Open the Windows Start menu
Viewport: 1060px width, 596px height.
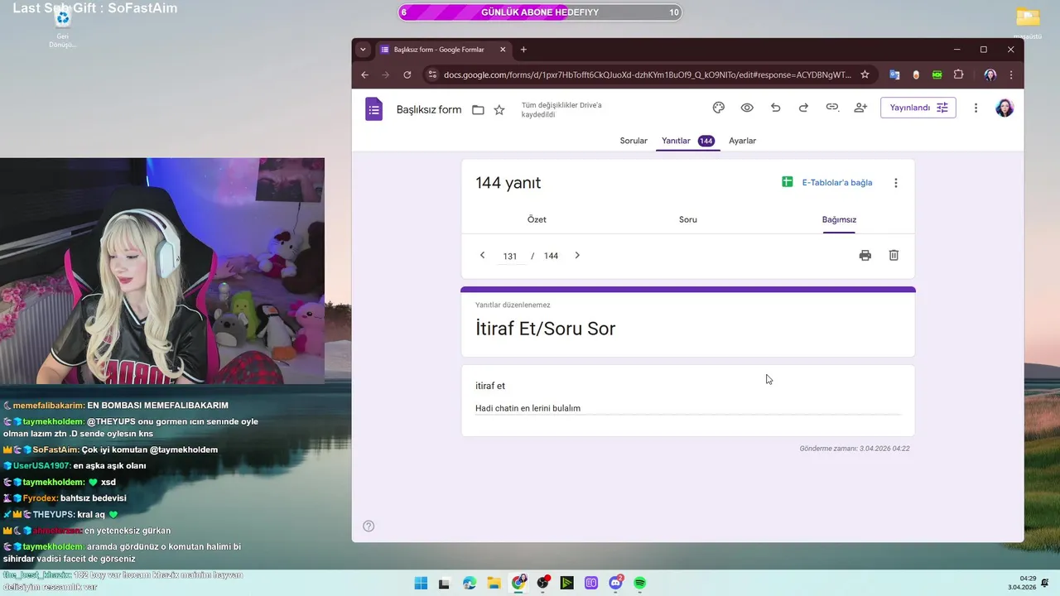(x=421, y=583)
